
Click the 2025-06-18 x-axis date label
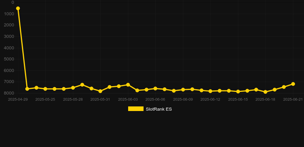pos(266,100)
